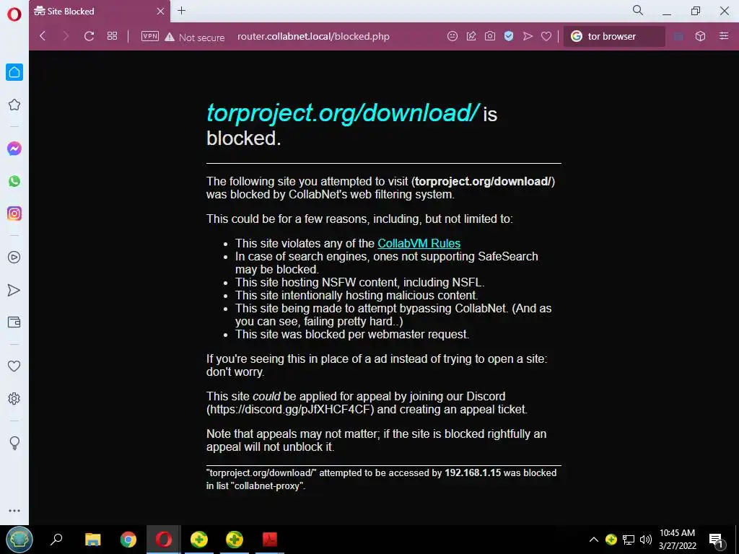This screenshot has height=554, width=739.
Task: Click the address bar URL field
Action: click(x=313, y=36)
